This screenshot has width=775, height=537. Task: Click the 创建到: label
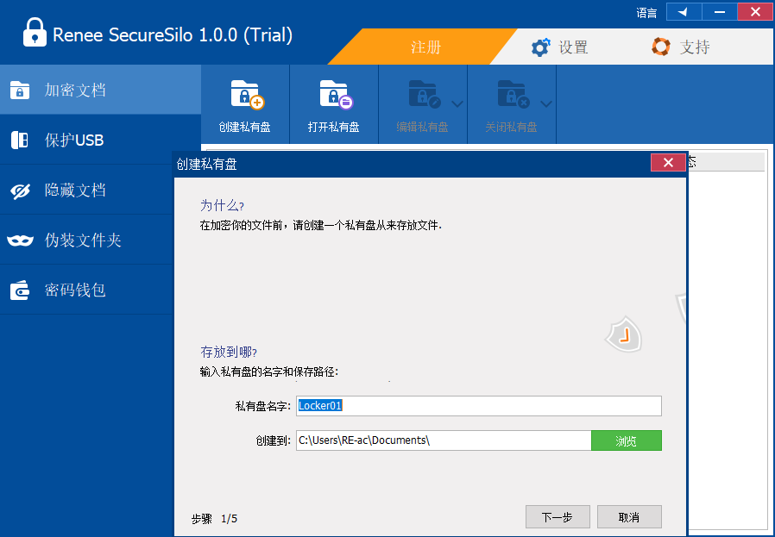click(x=274, y=440)
